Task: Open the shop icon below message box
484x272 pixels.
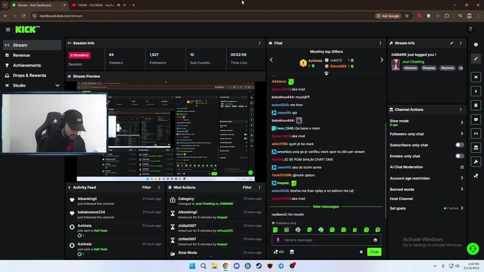Action: tap(292, 252)
